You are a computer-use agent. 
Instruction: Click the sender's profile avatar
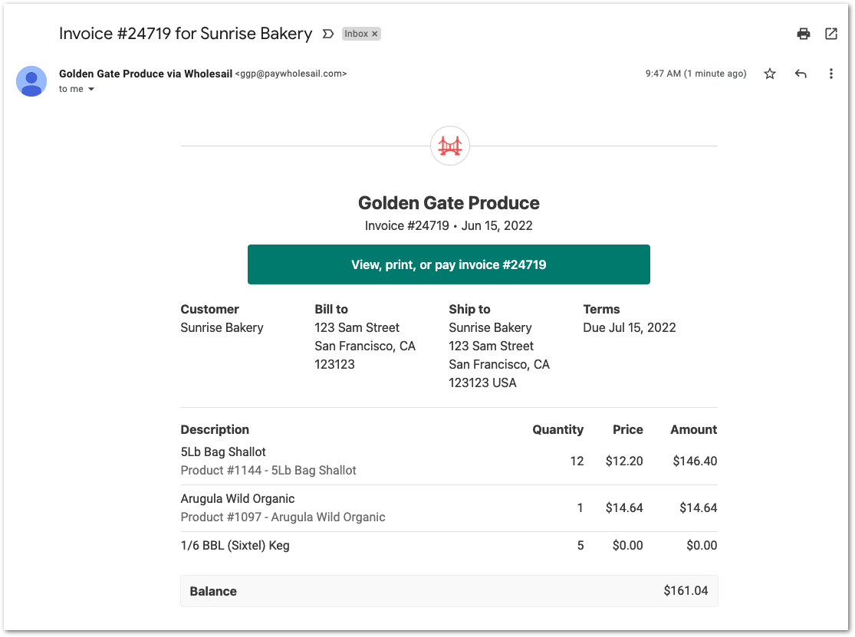[31, 81]
